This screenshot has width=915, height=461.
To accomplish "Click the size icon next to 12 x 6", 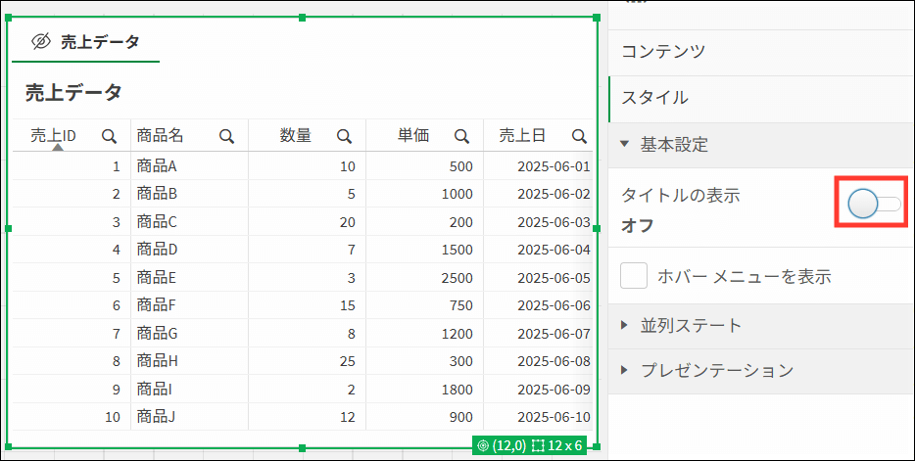I will (x=538, y=446).
